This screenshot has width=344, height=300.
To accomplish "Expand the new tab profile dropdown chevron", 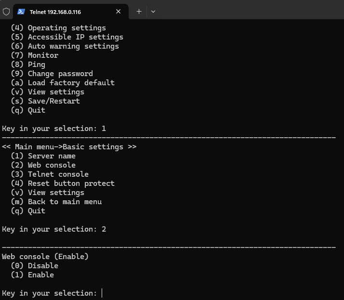I will click(153, 11).
